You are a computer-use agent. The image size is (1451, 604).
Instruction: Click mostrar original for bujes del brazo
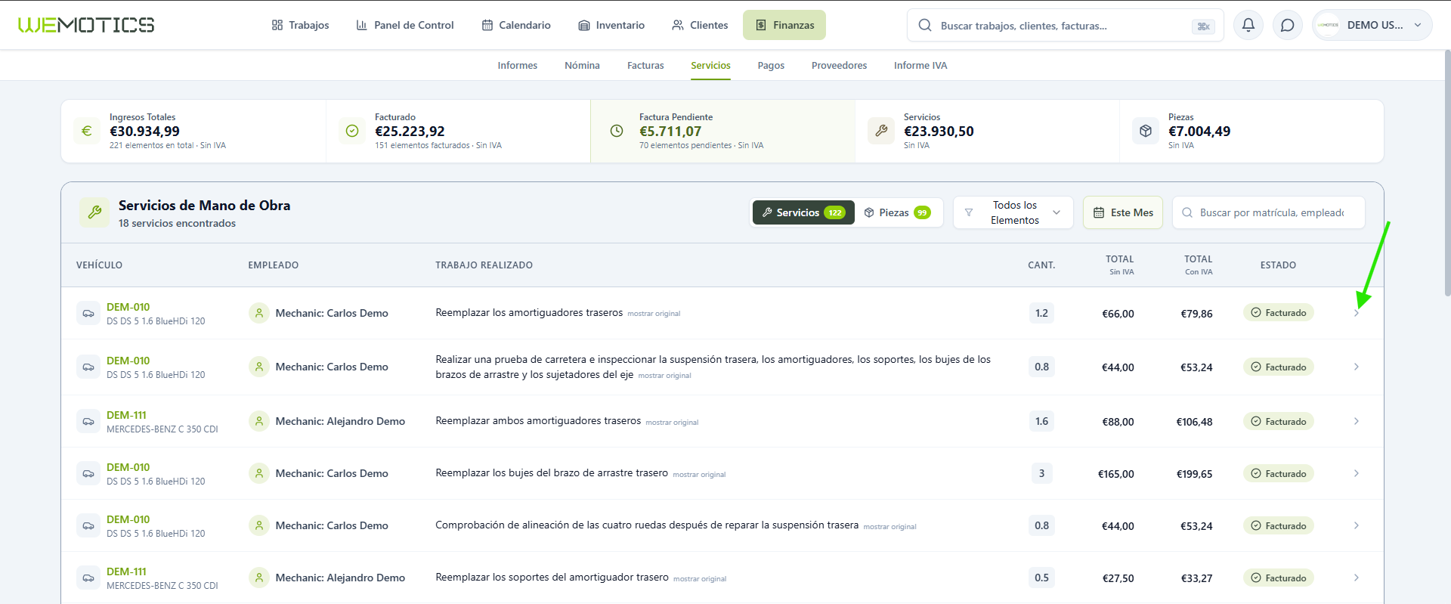tap(699, 475)
